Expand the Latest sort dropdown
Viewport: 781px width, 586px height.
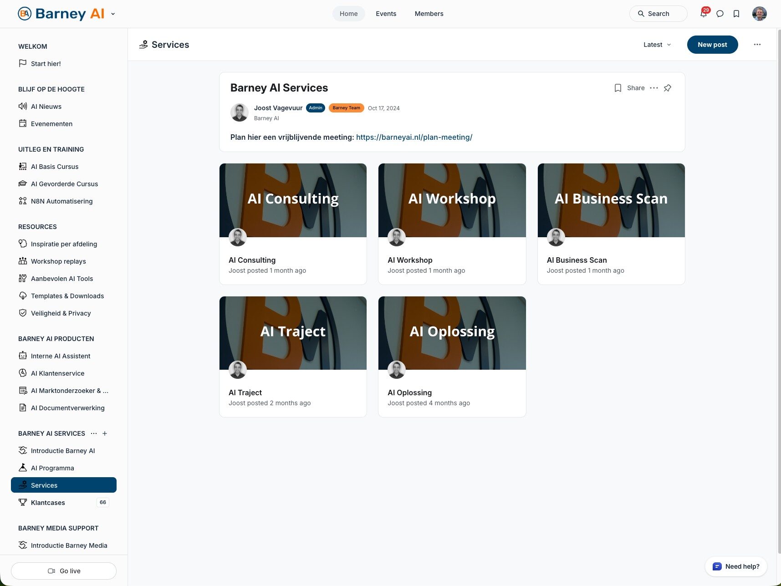[x=657, y=45]
